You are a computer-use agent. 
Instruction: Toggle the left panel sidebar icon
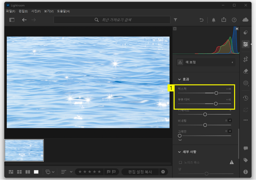point(12,20)
